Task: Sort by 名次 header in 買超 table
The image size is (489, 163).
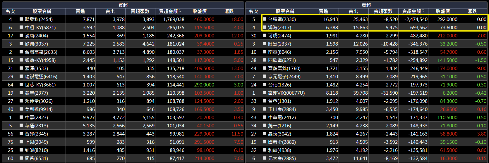Action: [10, 11]
